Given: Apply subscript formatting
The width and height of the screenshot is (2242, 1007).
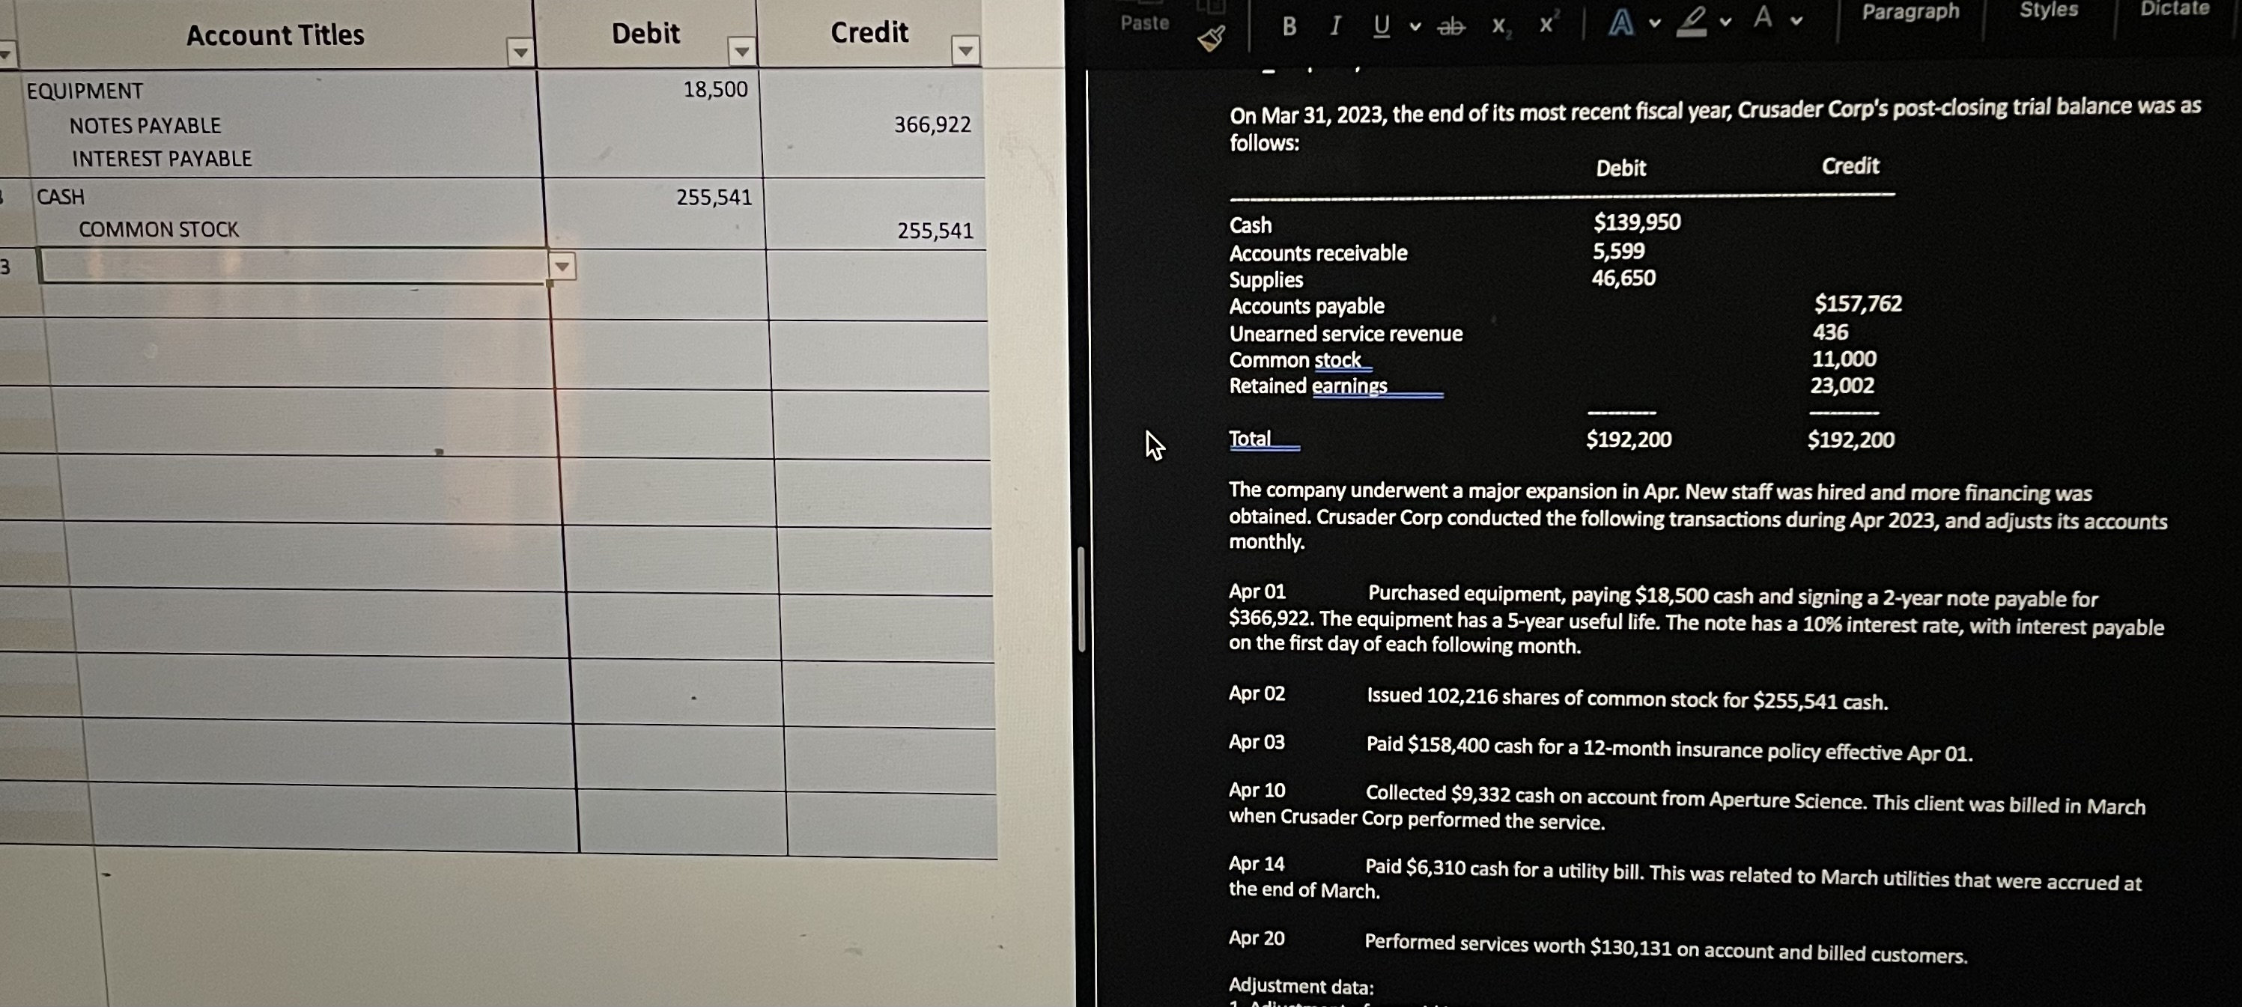Looking at the screenshot, I should pos(1501,27).
